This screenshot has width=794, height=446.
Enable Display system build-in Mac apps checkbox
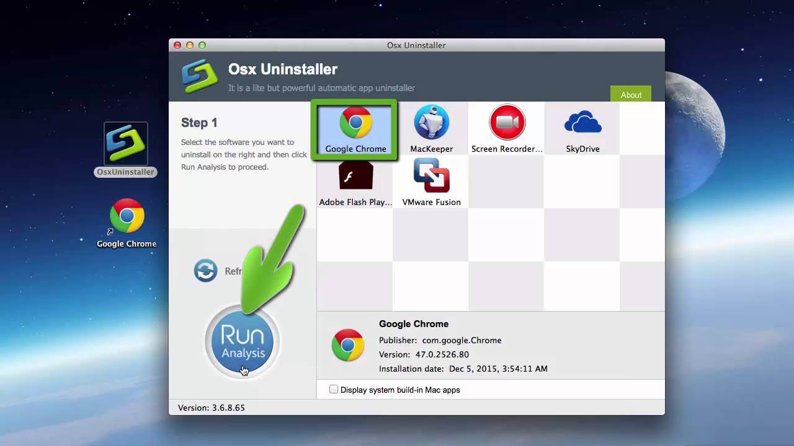click(x=334, y=389)
